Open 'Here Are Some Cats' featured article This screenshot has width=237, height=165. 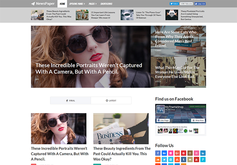tap(176, 39)
